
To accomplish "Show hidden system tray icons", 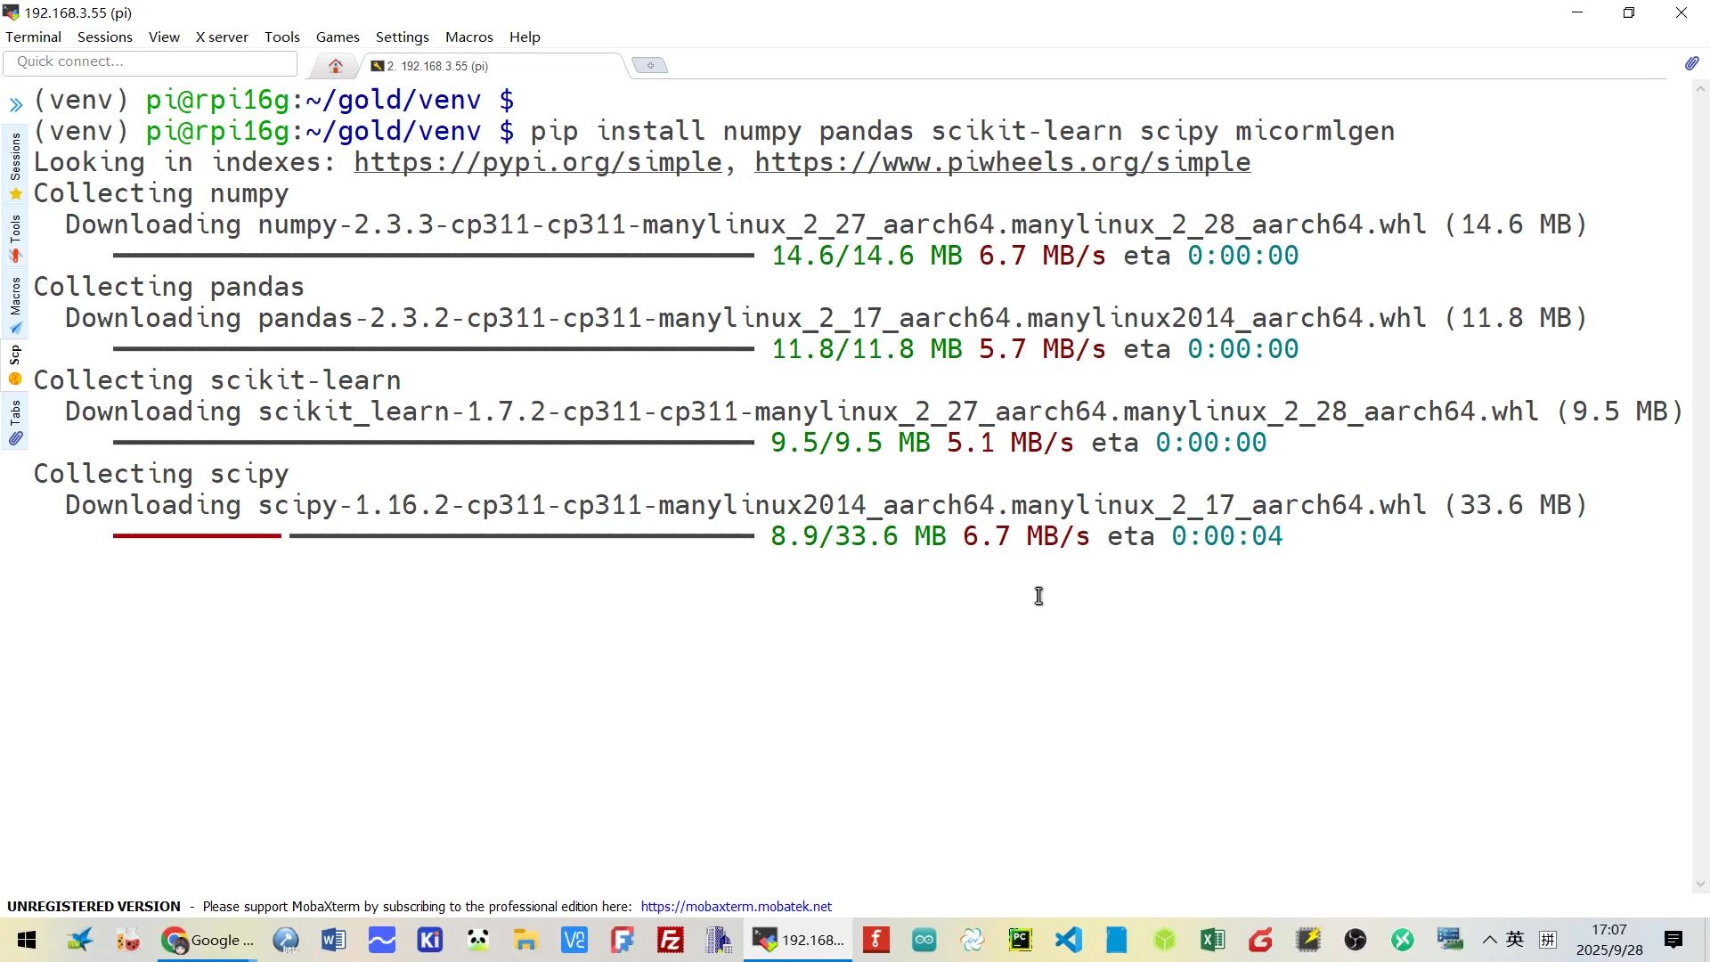I will tap(1489, 940).
